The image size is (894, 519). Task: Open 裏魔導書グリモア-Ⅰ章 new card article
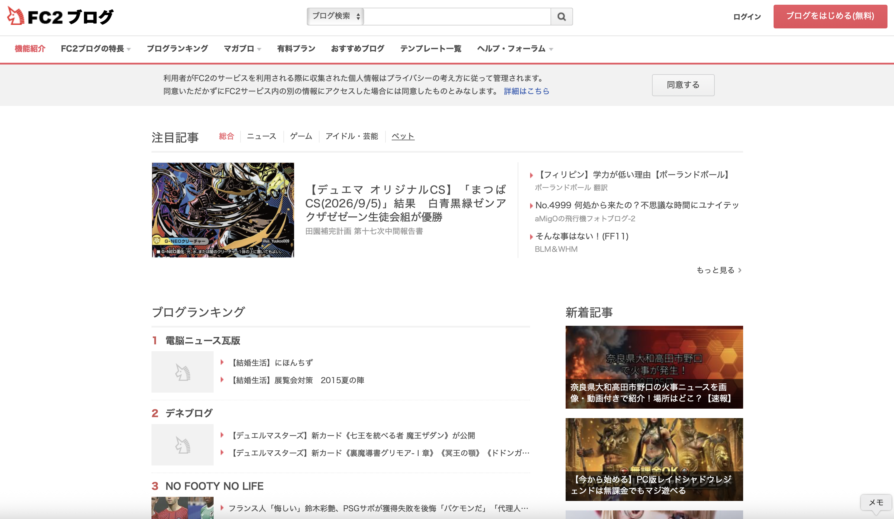(x=379, y=453)
